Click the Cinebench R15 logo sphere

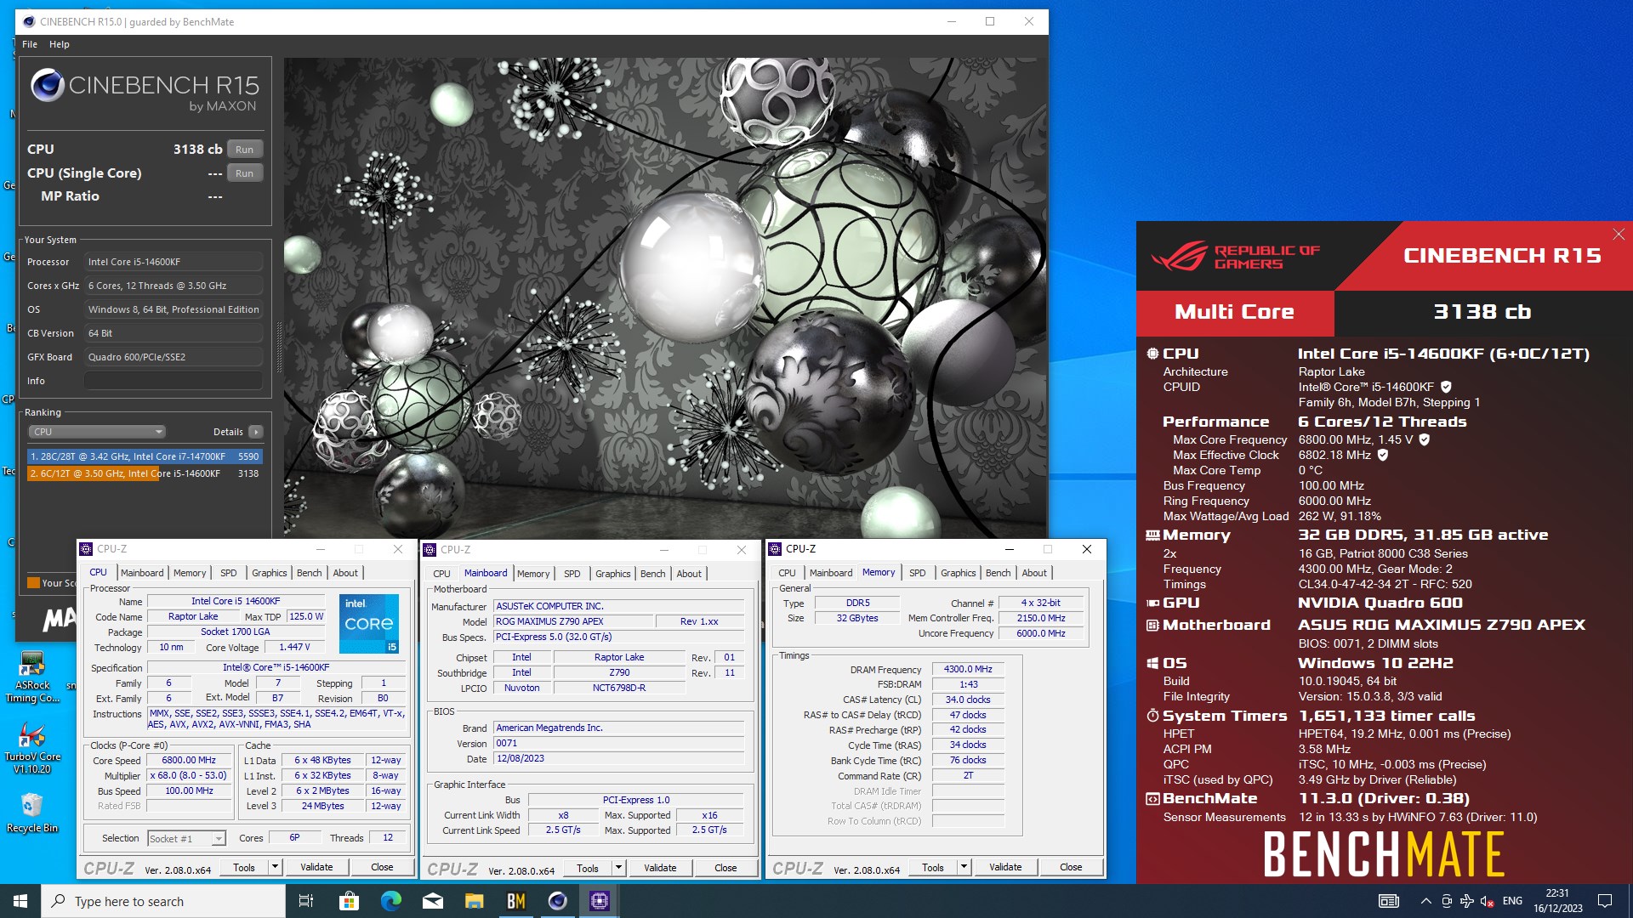coord(47,85)
